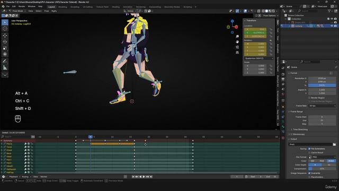The image size is (339, 191).
Task: Select the Rotate tool in left toolbar
Action: click(x=5, y=42)
